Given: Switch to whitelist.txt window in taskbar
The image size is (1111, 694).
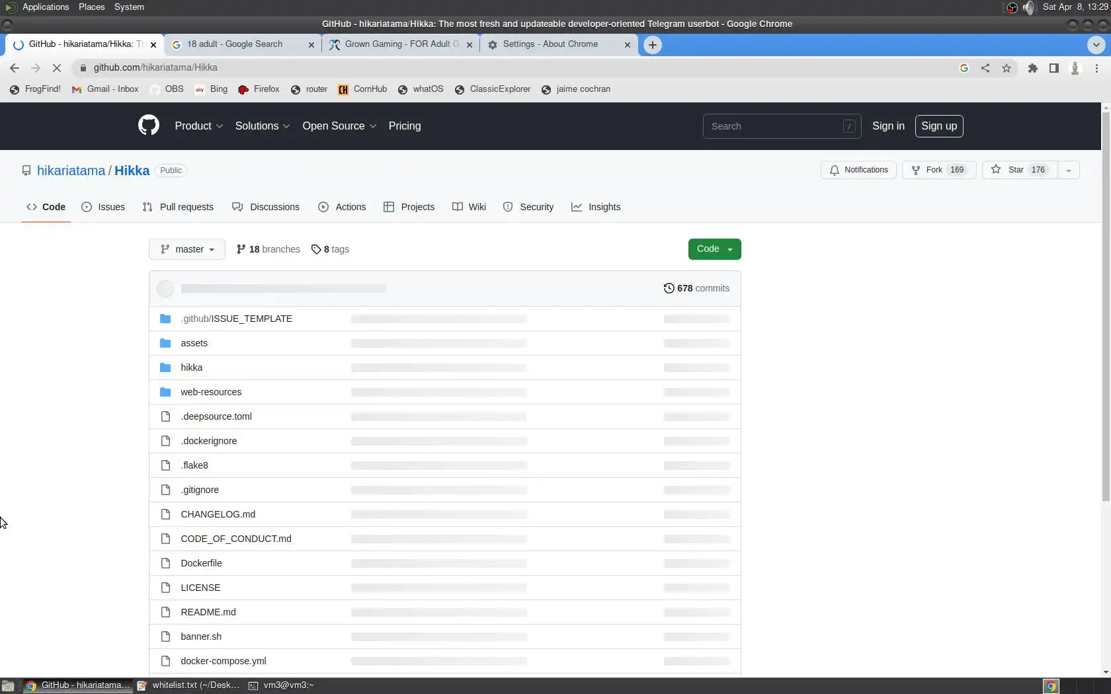Looking at the screenshot, I should coord(188,685).
